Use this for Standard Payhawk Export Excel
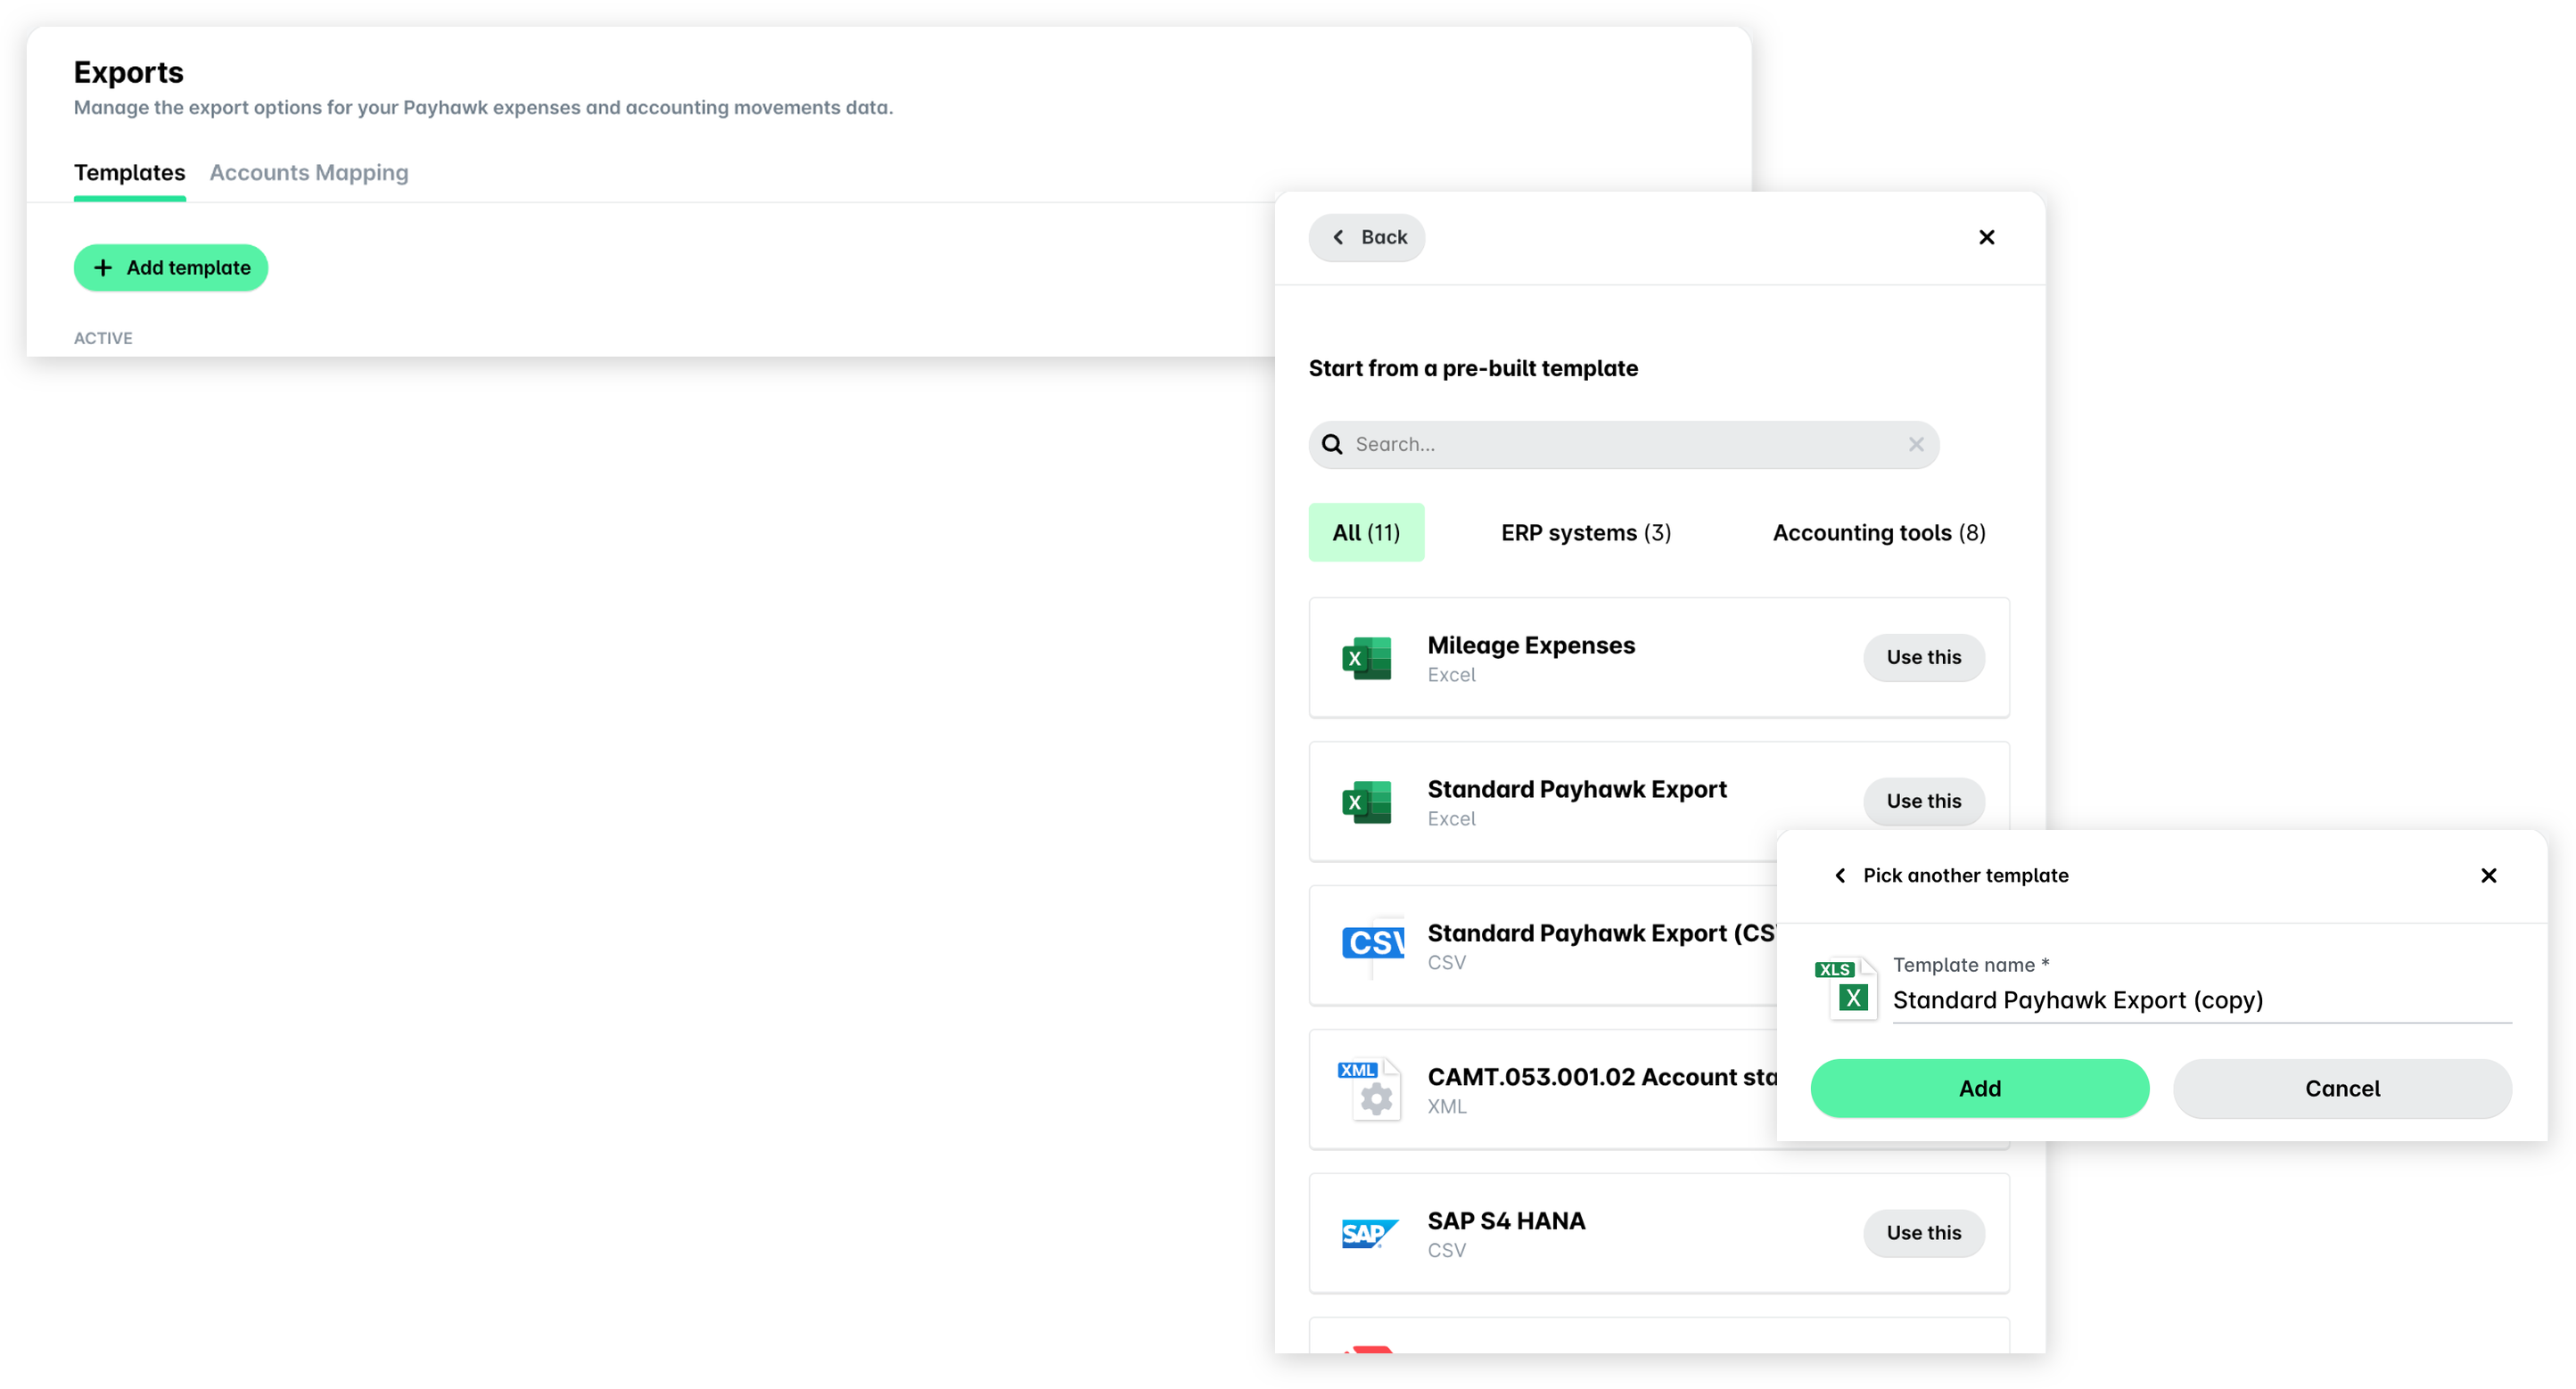Screen dimensions: 2576x1389 point(1923,801)
